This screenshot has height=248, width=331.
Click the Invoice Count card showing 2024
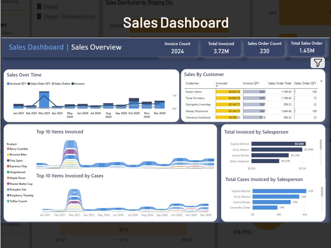pyautogui.click(x=177, y=47)
